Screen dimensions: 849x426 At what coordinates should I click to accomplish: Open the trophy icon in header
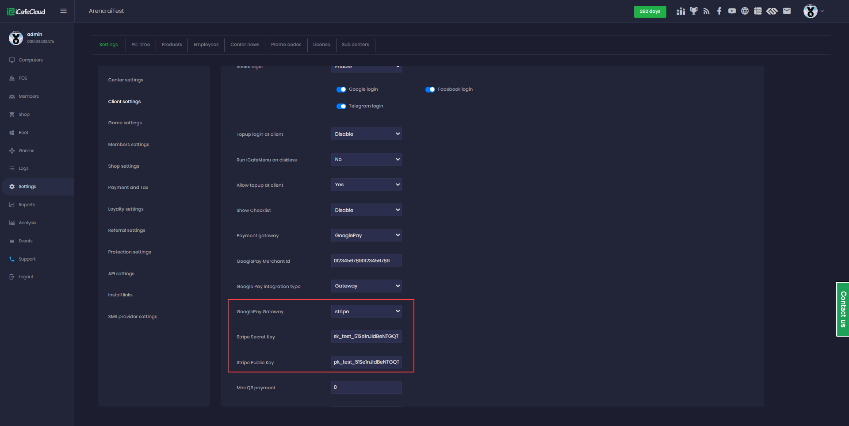(693, 11)
